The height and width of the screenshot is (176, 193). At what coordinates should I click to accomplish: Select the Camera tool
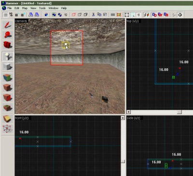(7, 45)
